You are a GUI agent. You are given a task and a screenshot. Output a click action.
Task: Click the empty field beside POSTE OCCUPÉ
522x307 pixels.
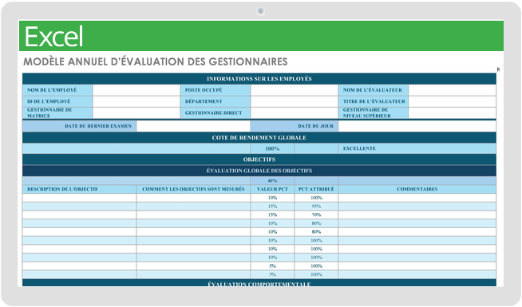click(294, 90)
